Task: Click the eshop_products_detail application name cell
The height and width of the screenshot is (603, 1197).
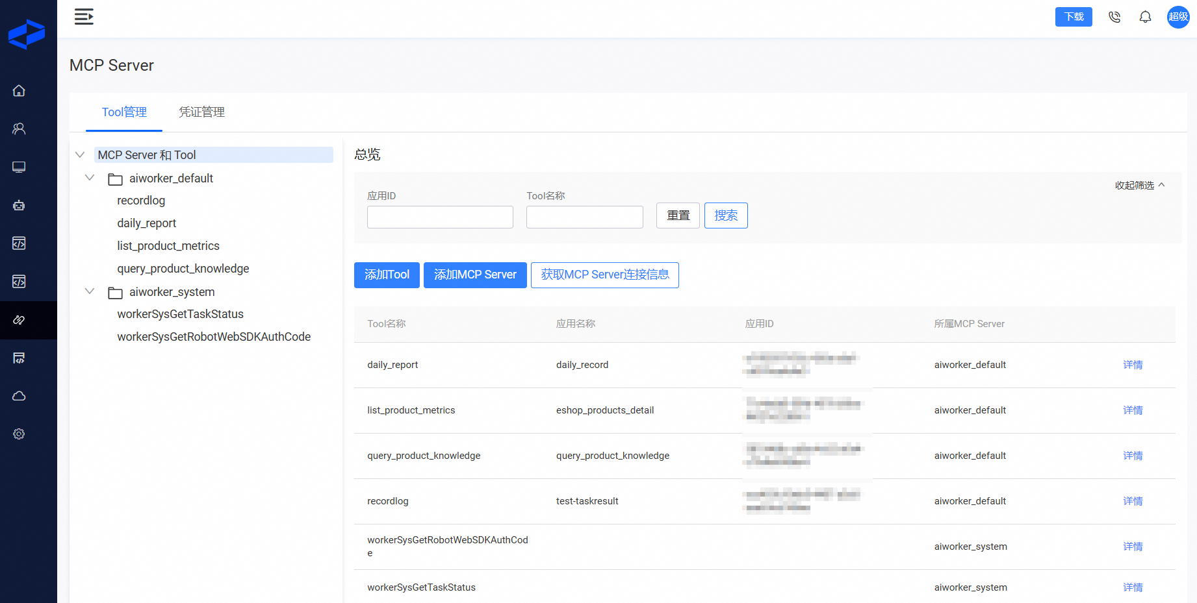Action: pos(605,410)
